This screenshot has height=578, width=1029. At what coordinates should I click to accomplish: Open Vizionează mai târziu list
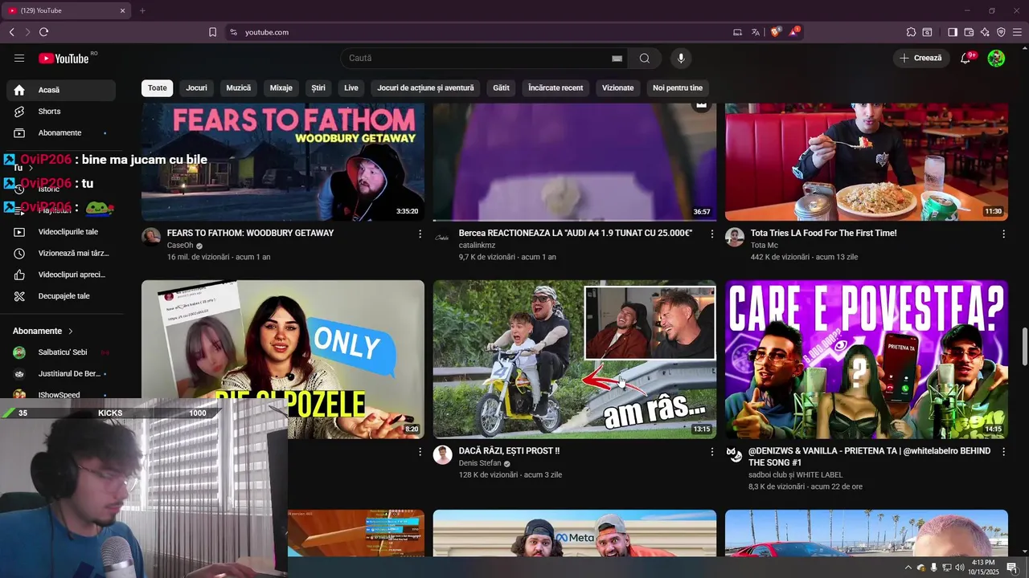pyautogui.click(x=61, y=253)
